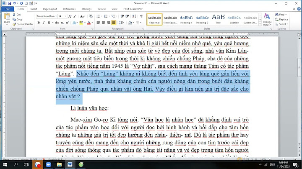This screenshot has height=169, width=302.
Task: Toggle the ruler view button
Action: click(x=299, y=34)
